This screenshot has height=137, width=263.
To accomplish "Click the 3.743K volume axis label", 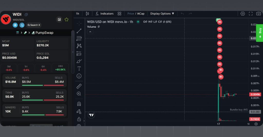I will tap(255, 119).
